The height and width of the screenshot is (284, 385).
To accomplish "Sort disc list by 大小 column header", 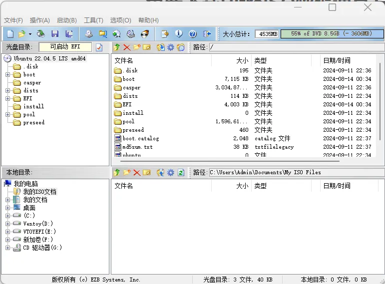I will pos(231,60).
